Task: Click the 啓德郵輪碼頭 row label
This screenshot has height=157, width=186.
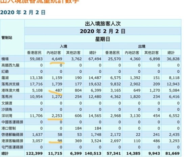Action: 12,135
